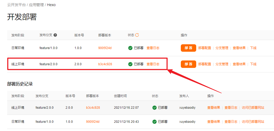Click green check in history 2021/12/16 20:43 row
Screen dimensions: 274x131
[x=154, y=121]
